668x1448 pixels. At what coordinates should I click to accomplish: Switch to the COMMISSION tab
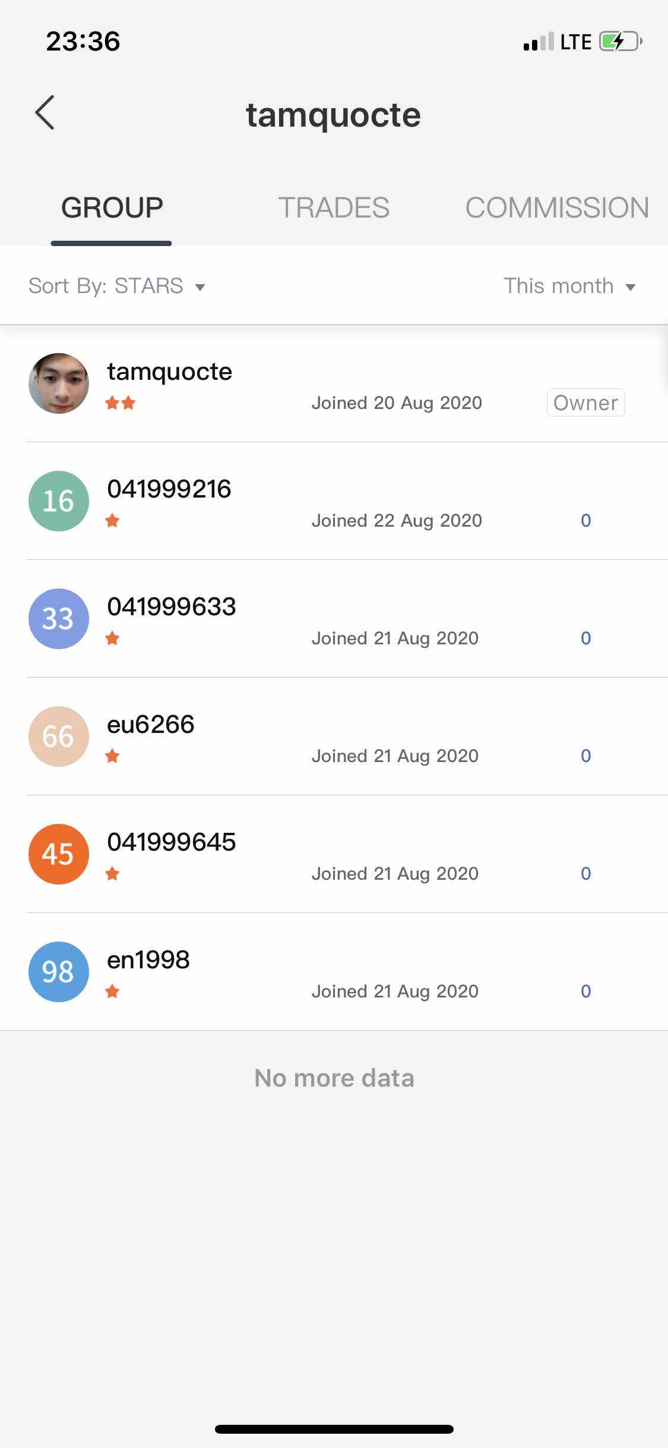pyautogui.click(x=556, y=207)
